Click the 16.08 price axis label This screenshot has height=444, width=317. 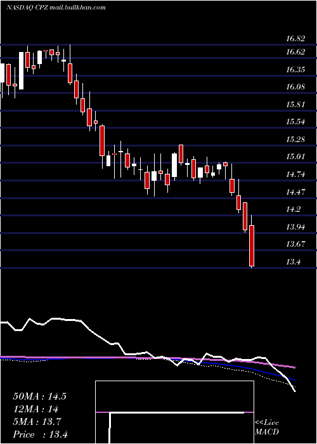click(295, 87)
